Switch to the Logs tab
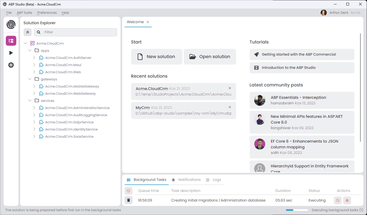 (x=214, y=180)
